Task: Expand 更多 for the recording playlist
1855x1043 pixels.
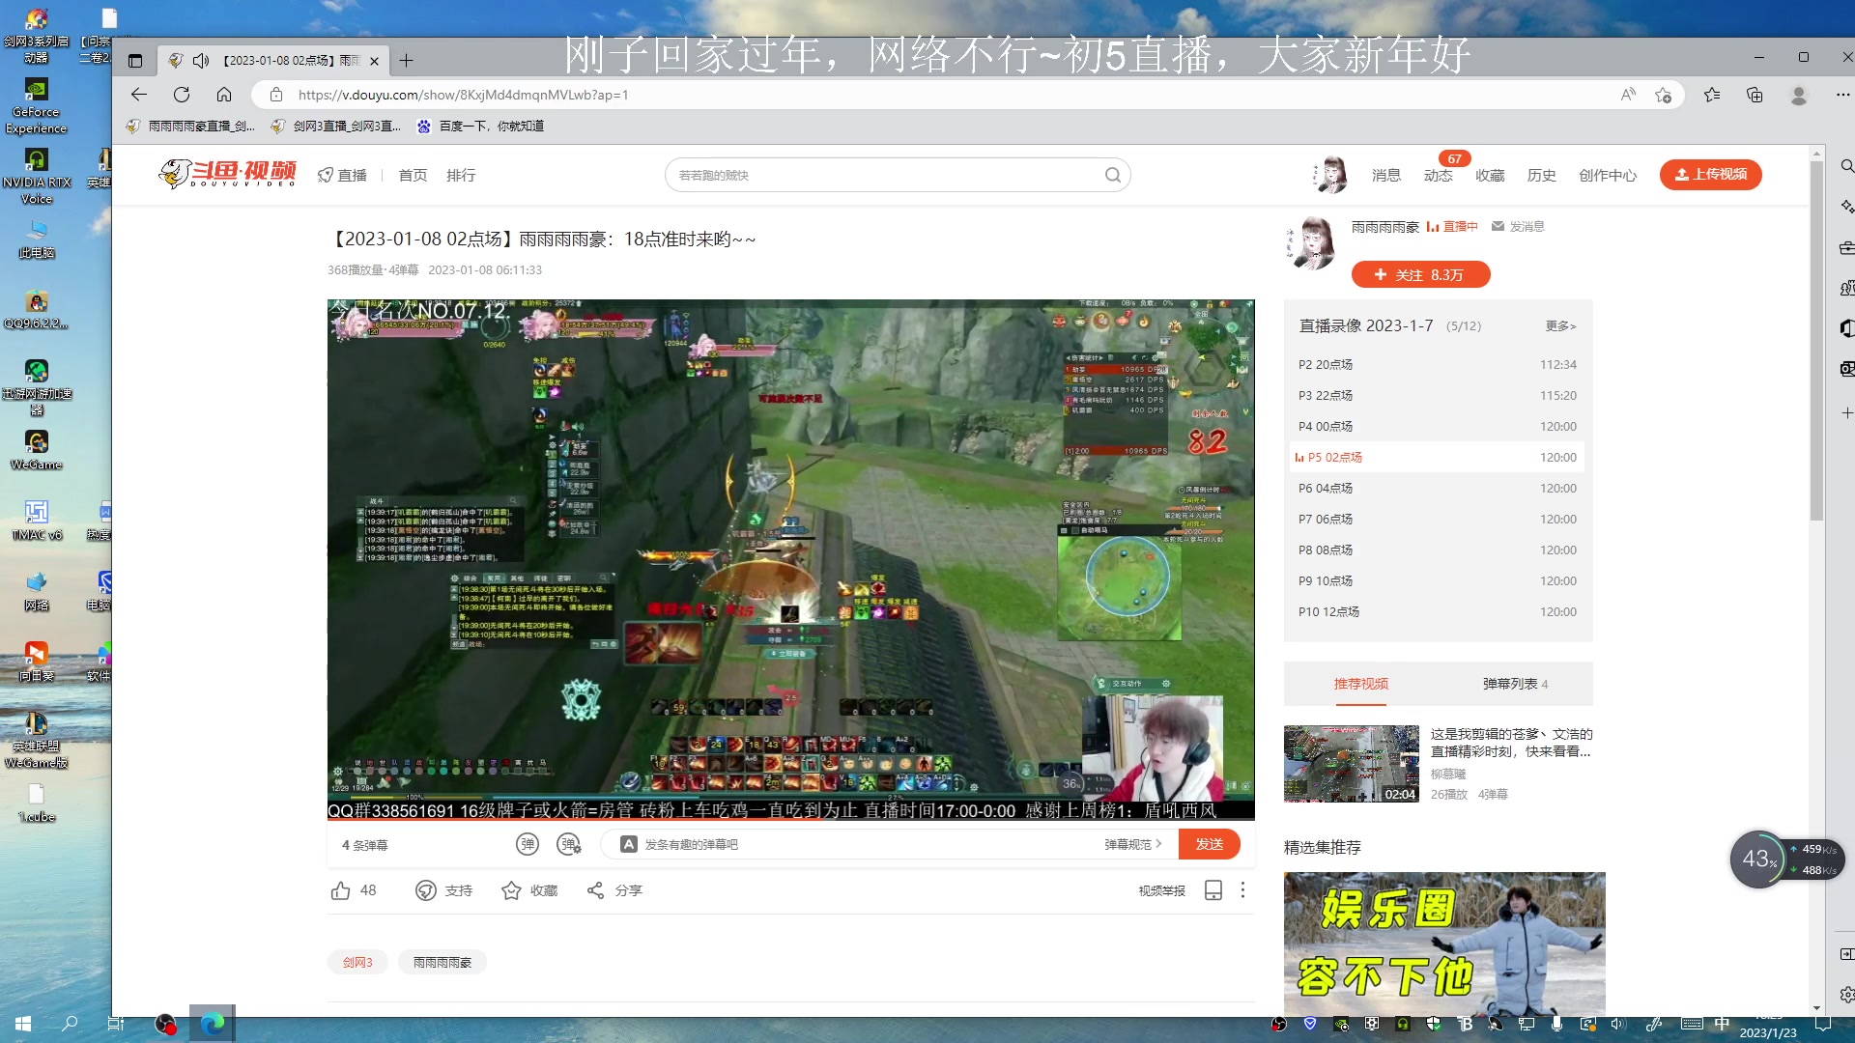Action: (x=1560, y=326)
